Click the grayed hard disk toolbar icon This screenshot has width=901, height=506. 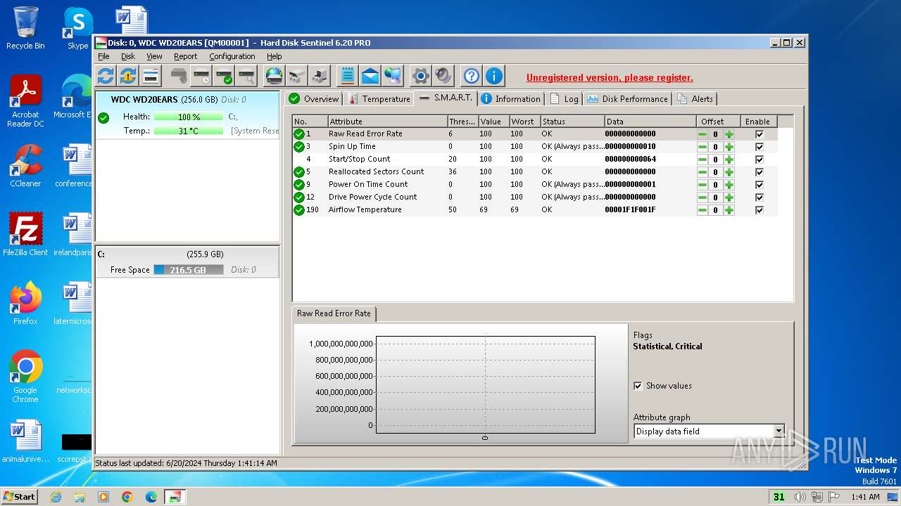tap(179, 76)
